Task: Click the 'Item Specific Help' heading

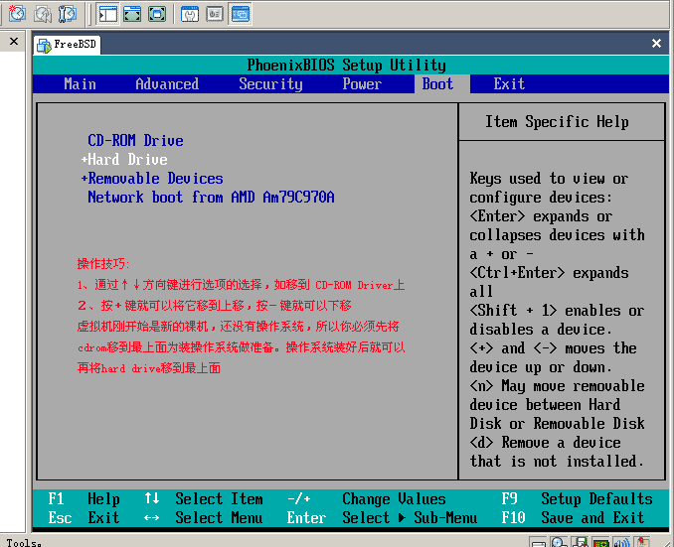Action: pyautogui.click(x=557, y=122)
